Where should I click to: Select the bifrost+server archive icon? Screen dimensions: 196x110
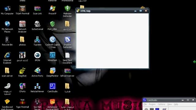[67, 71]
